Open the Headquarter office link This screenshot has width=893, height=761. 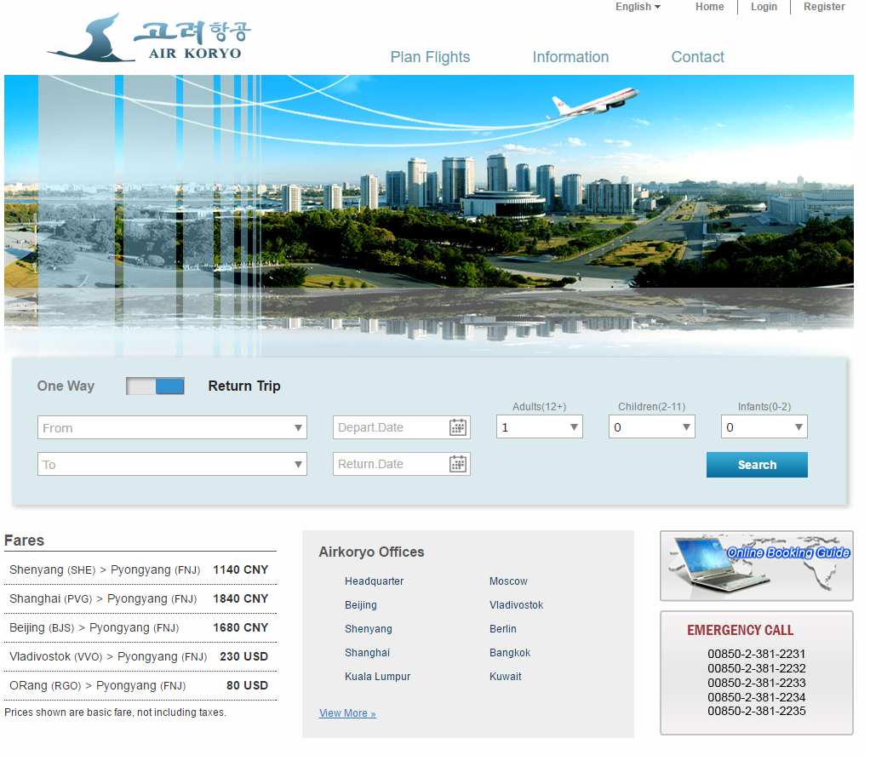click(x=375, y=581)
